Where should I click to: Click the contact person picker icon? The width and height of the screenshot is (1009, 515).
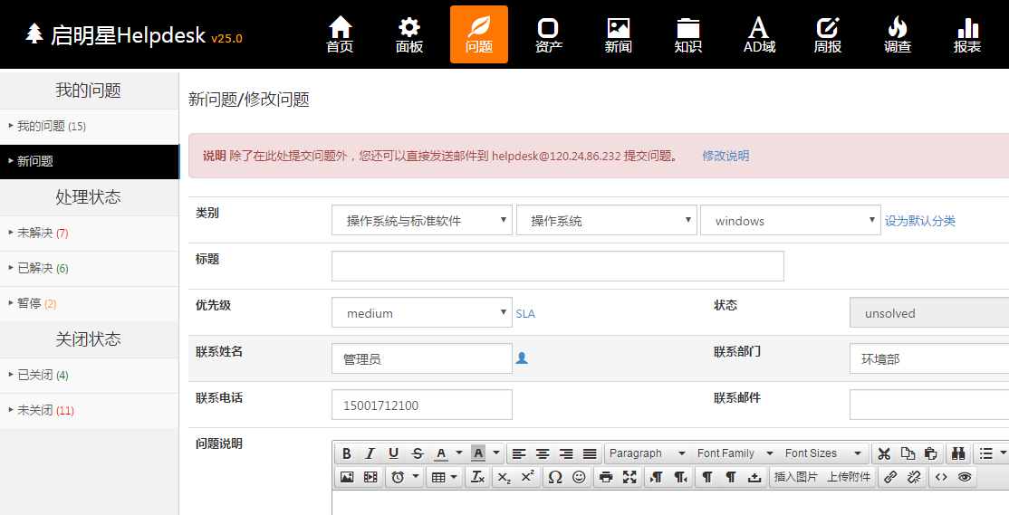click(x=522, y=358)
